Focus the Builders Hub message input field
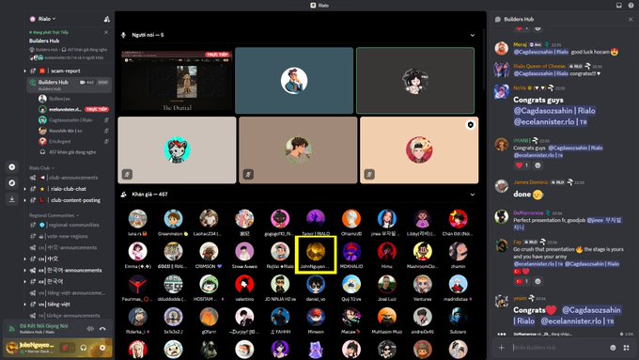Viewport: 639px width, 360px height. [x=558, y=348]
